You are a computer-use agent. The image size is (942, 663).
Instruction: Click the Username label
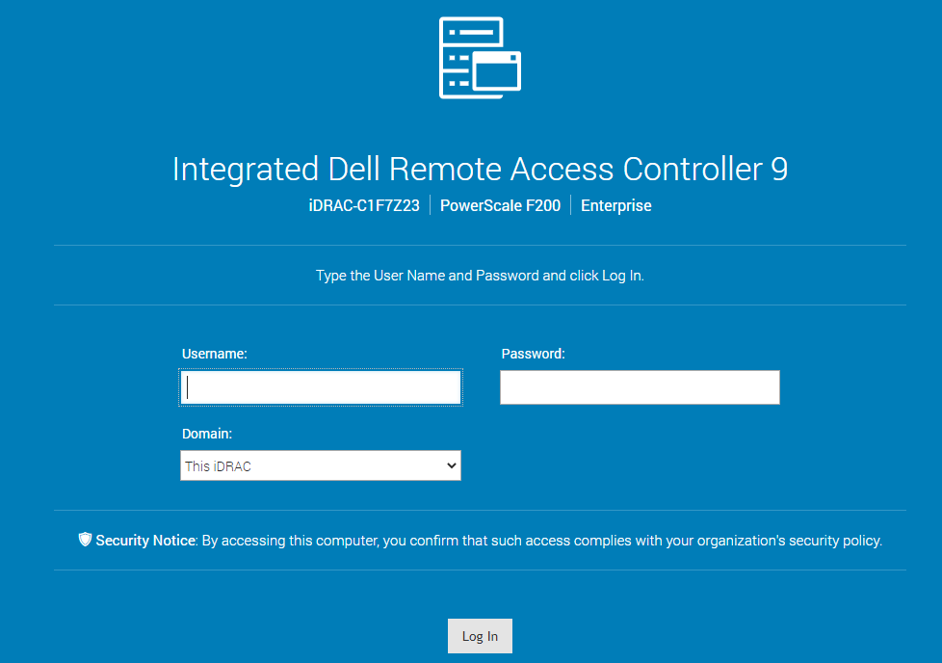pos(215,354)
